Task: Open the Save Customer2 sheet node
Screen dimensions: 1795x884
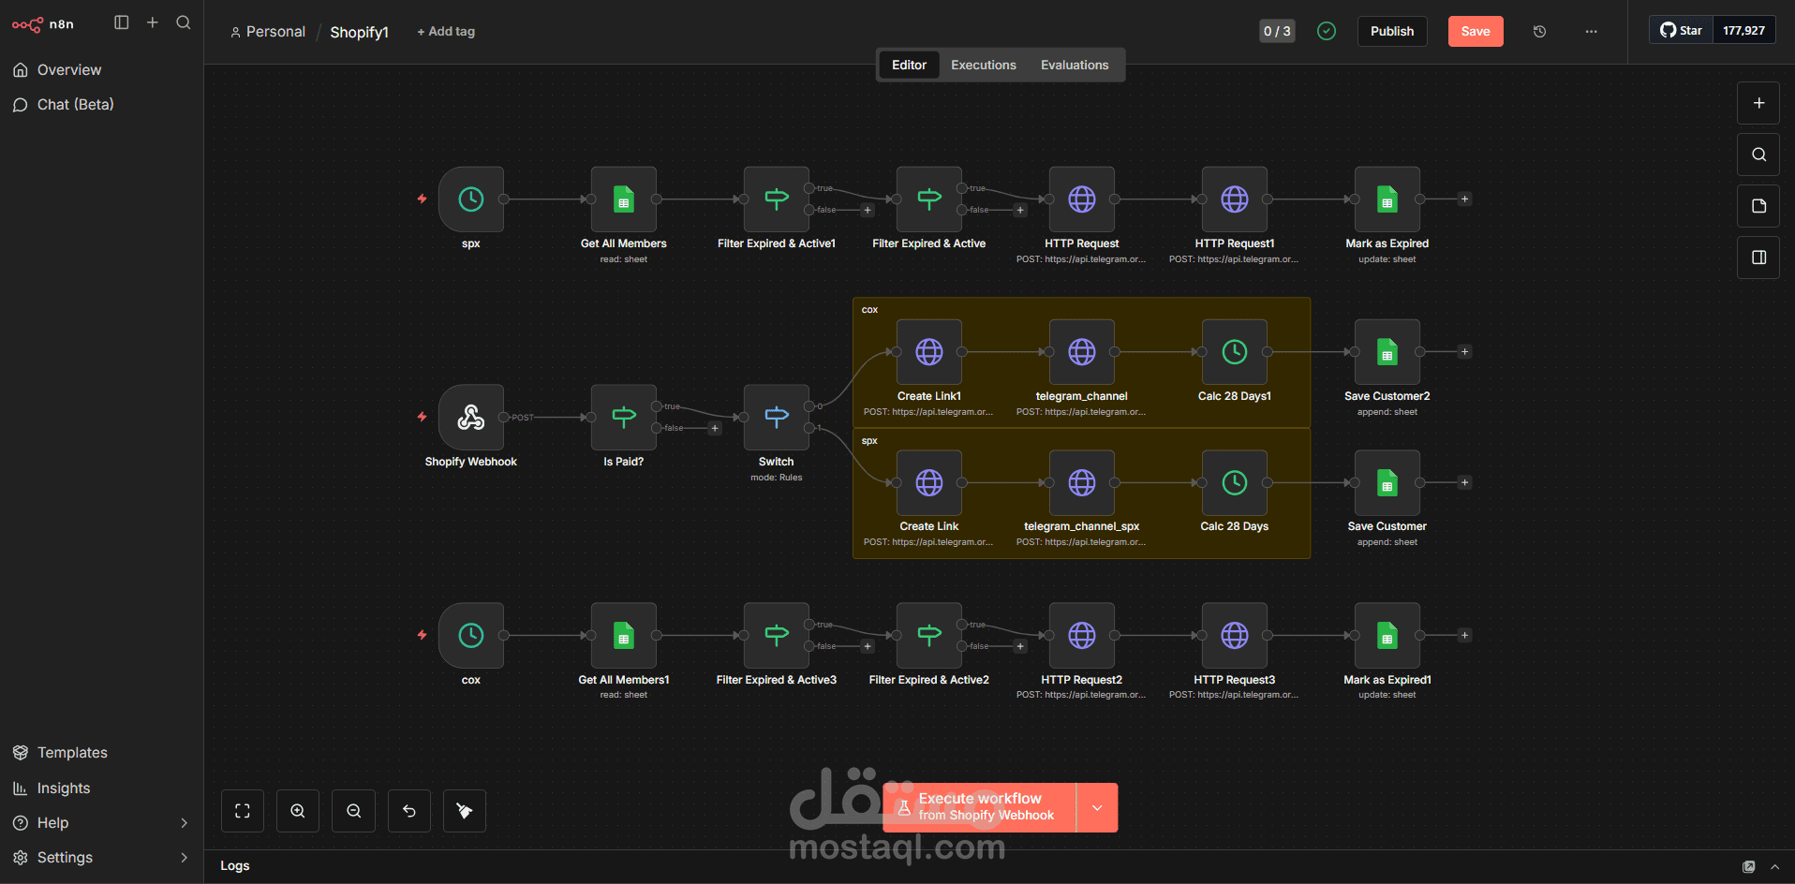Action: tap(1387, 352)
